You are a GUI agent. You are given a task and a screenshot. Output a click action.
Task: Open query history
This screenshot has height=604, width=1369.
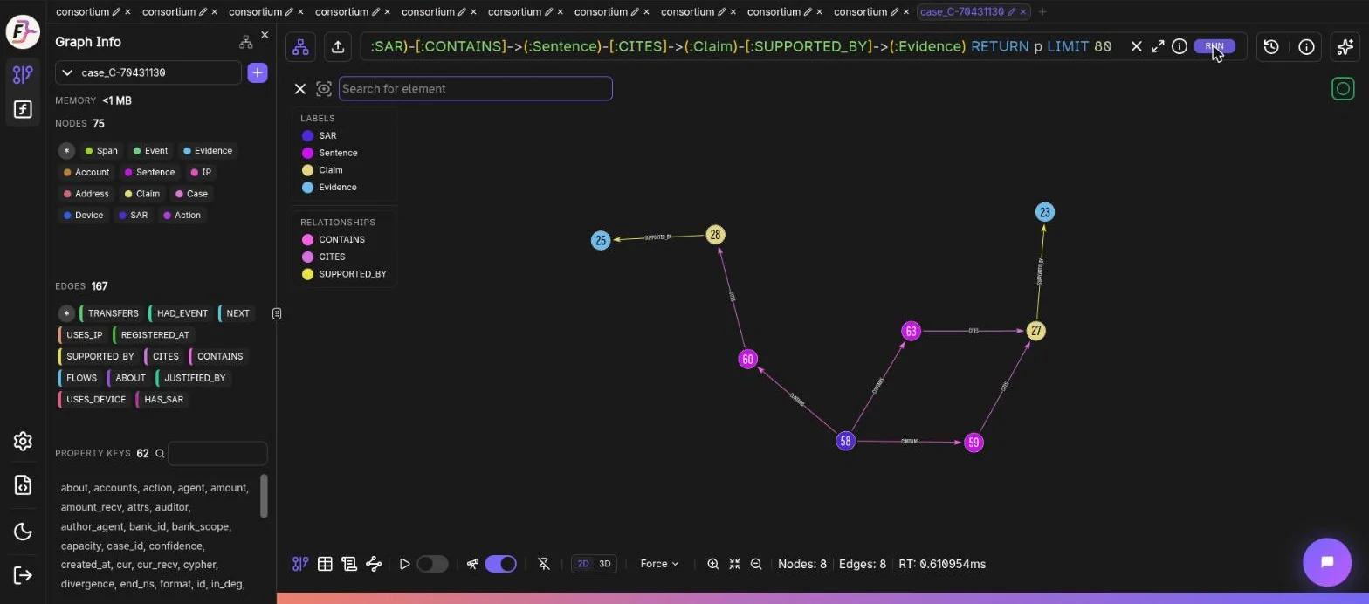pos(1271,47)
